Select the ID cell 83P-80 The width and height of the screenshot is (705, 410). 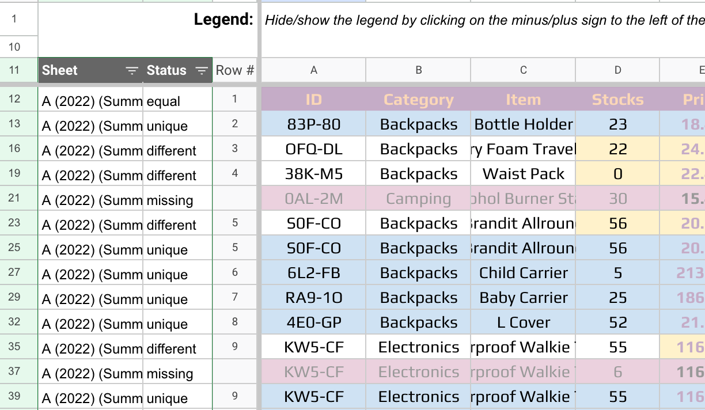coord(313,124)
